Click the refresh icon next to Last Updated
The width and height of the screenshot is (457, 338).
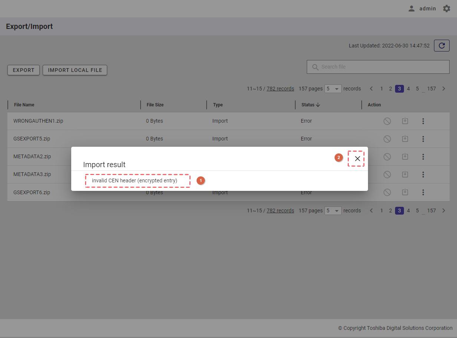coord(441,46)
